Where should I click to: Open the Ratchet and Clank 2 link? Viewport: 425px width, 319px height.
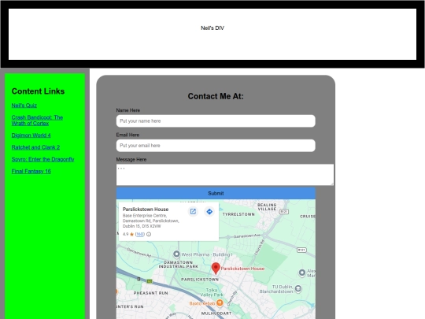pyautogui.click(x=35, y=147)
